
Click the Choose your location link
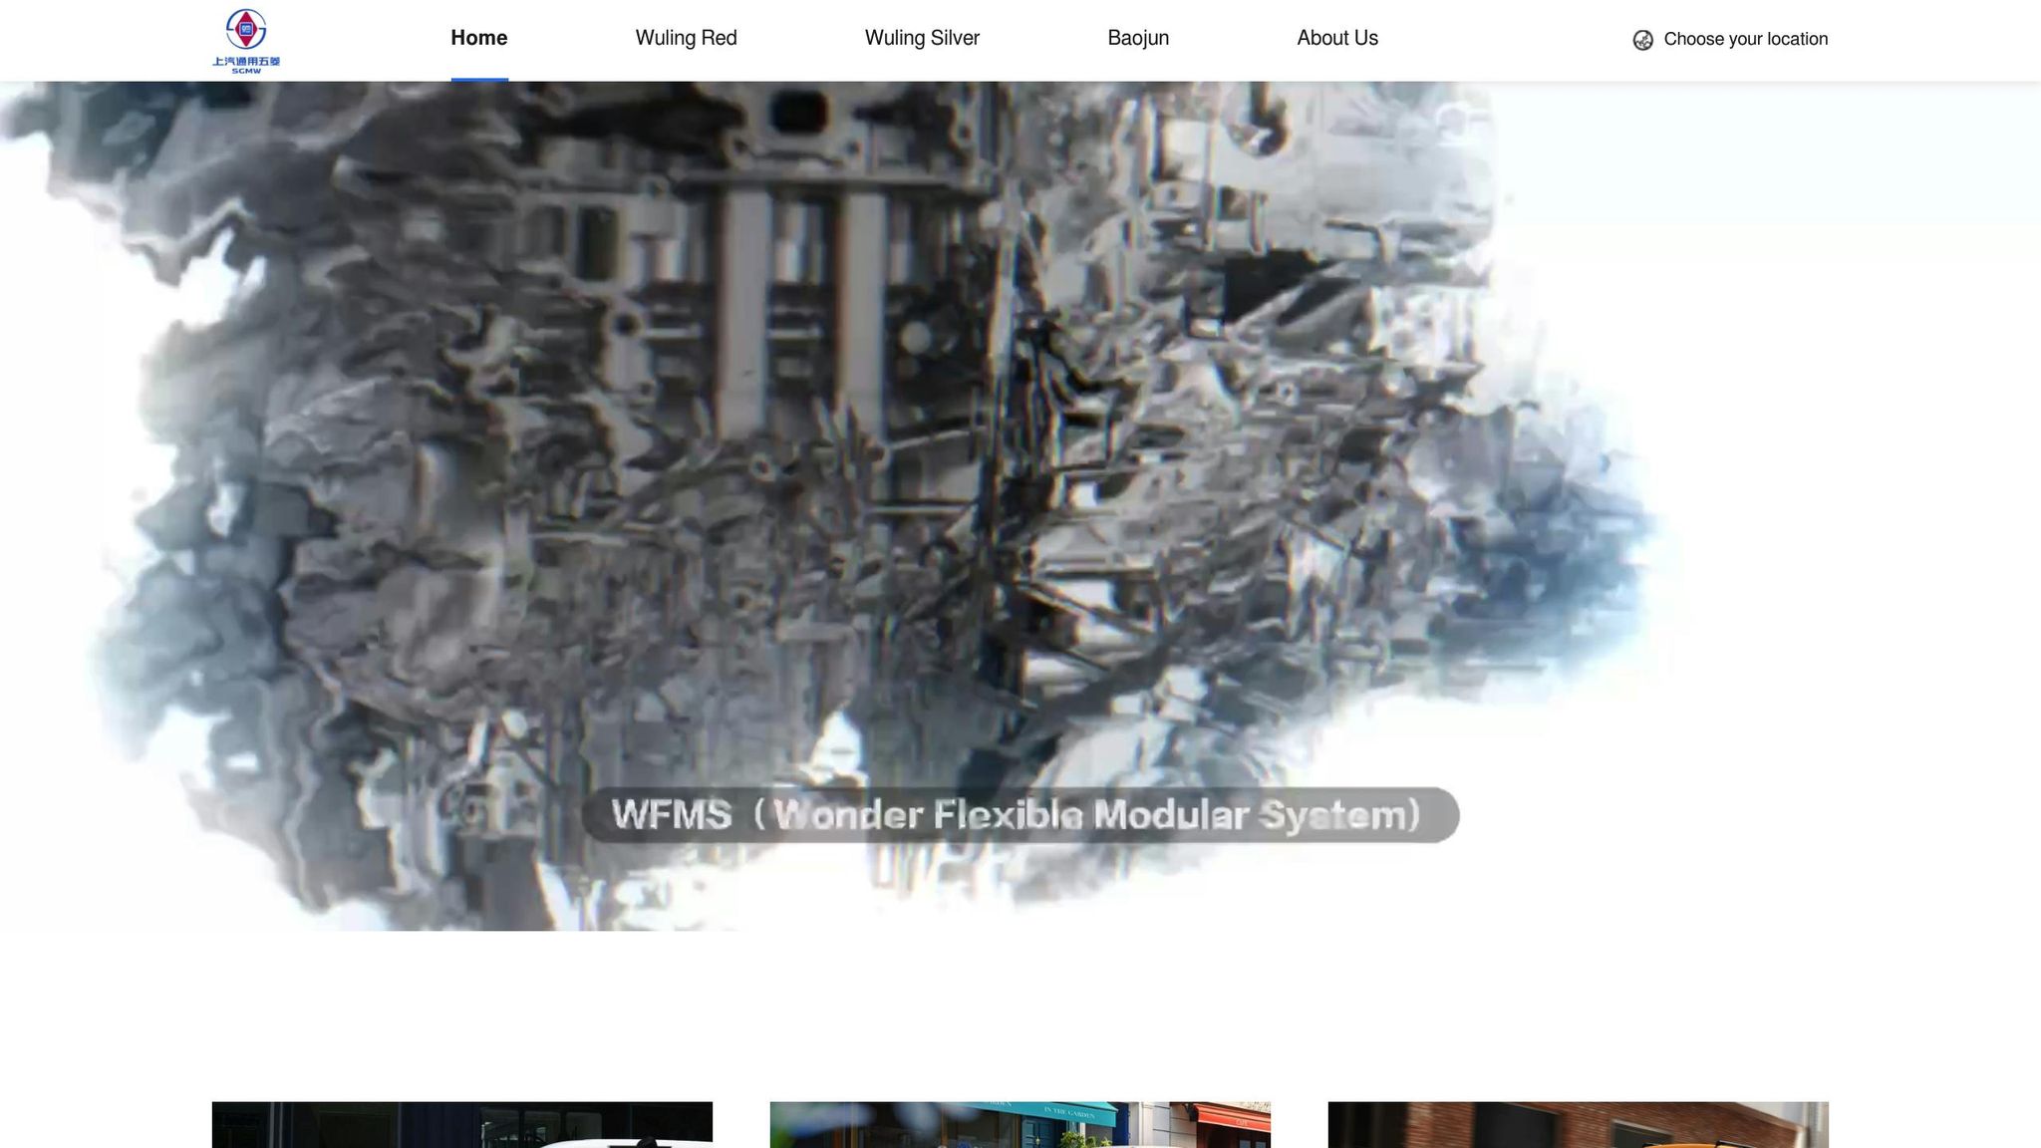tap(1745, 39)
